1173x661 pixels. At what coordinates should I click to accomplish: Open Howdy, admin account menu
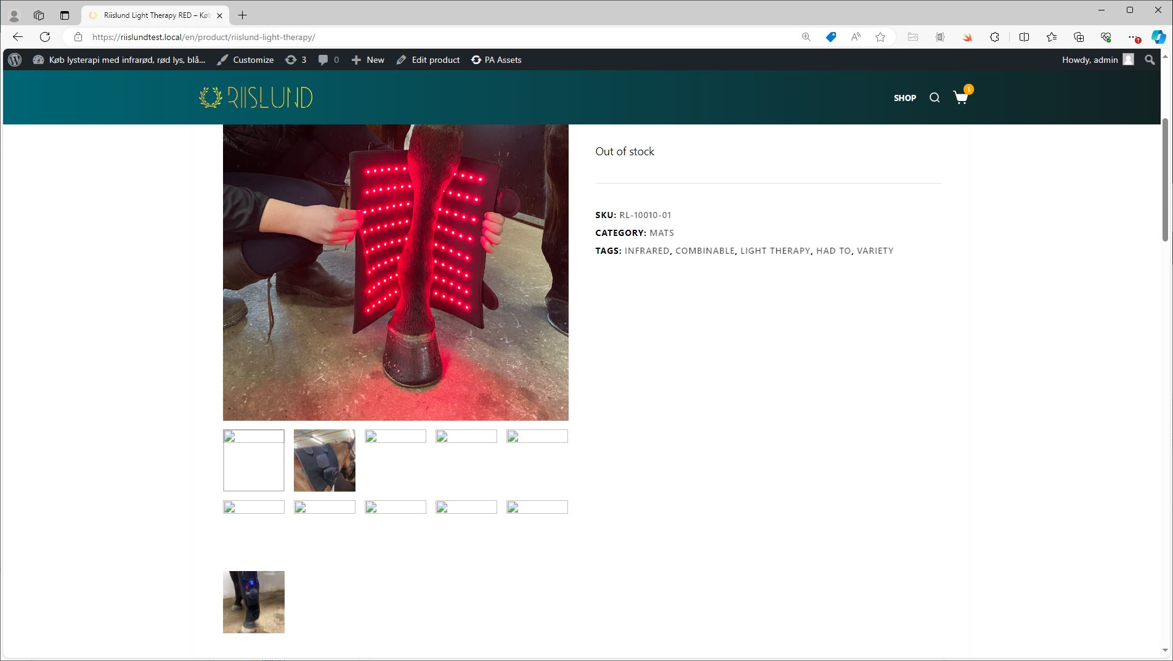pos(1098,60)
